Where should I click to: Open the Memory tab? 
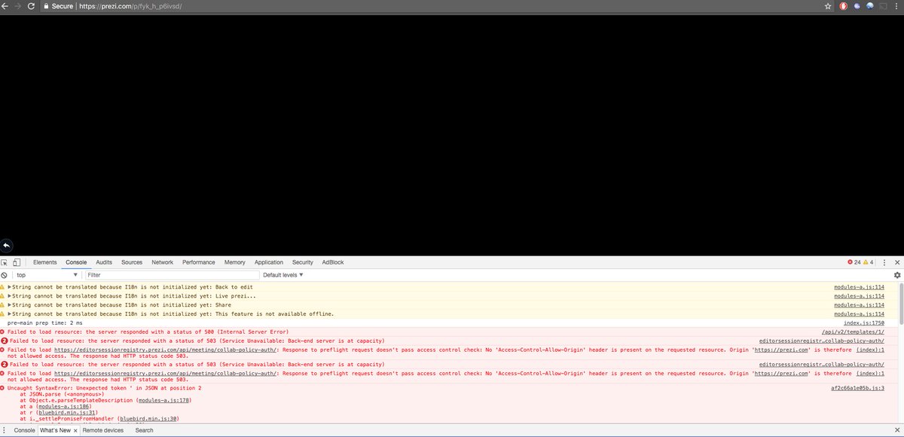coord(234,262)
